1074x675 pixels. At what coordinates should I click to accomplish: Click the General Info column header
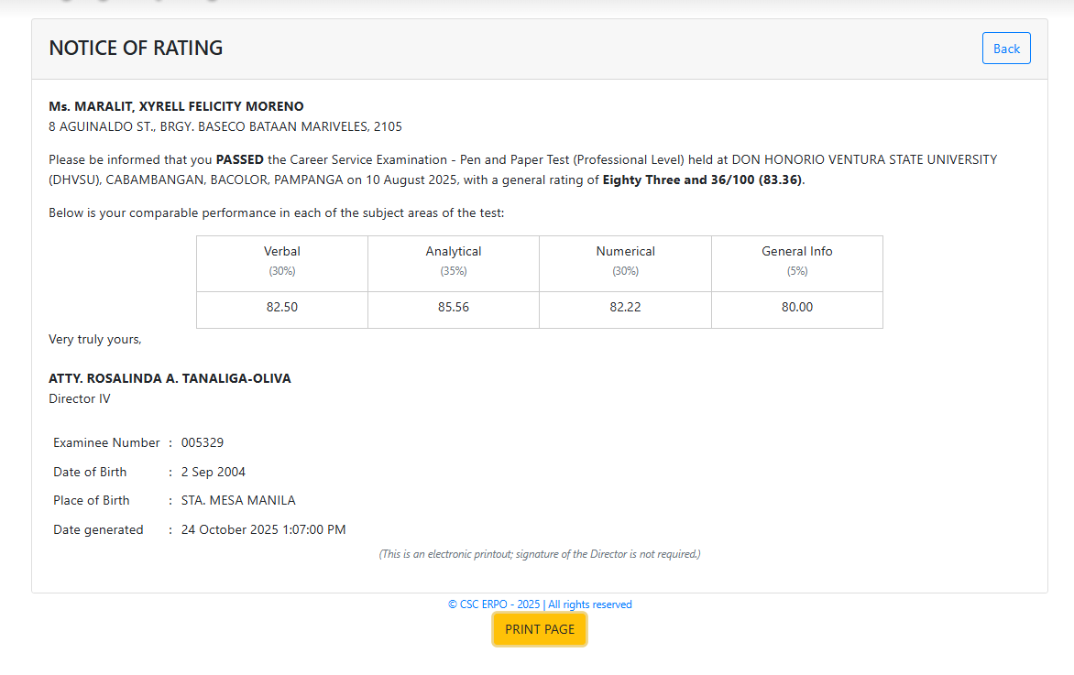pyautogui.click(x=796, y=251)
